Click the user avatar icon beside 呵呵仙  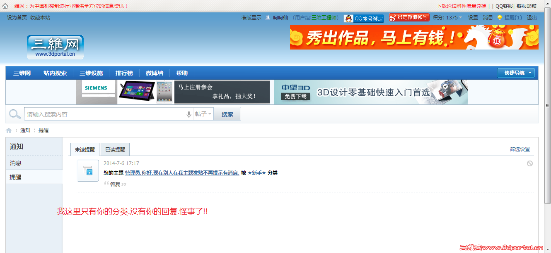pyautogui.click(x=268, y=18)
